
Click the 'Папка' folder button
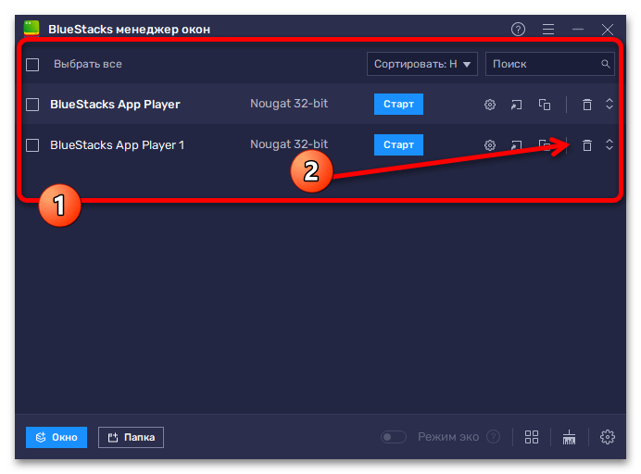pos(131,437)
